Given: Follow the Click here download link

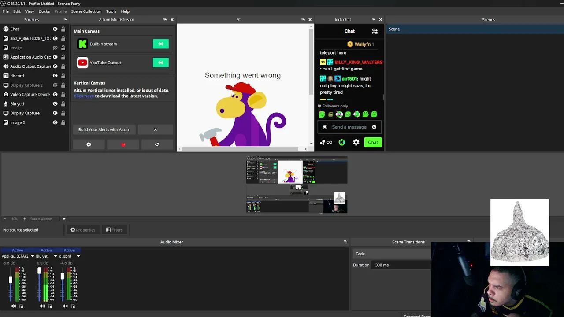Looking at the screenshot, I should point(84,96).
